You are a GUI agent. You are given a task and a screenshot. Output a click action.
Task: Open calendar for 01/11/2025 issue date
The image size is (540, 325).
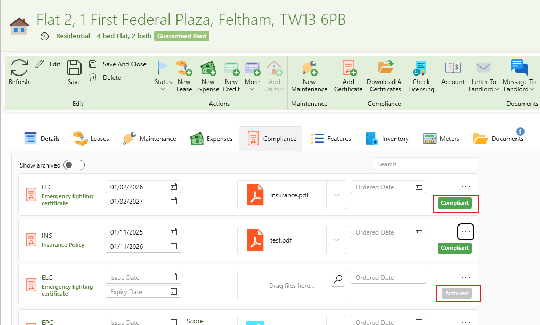tap(174, 232)
